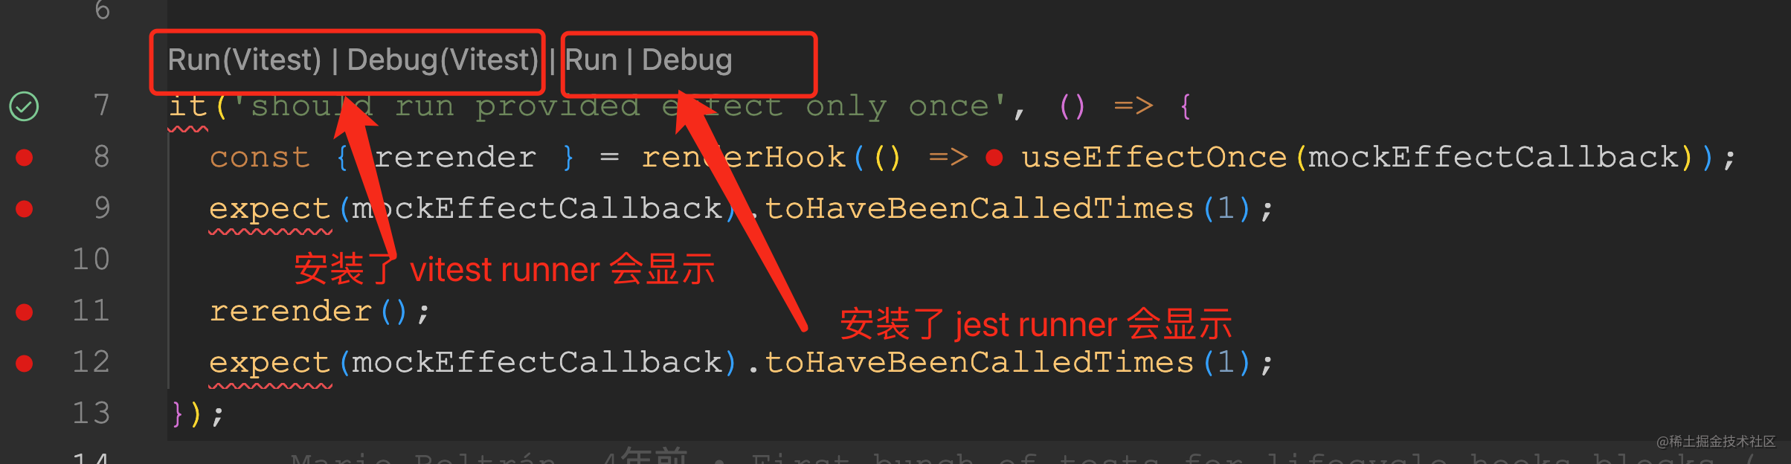The image size is (1791, 464).
Task: Click line number 10 in the gutter
Action: point(91,260)
